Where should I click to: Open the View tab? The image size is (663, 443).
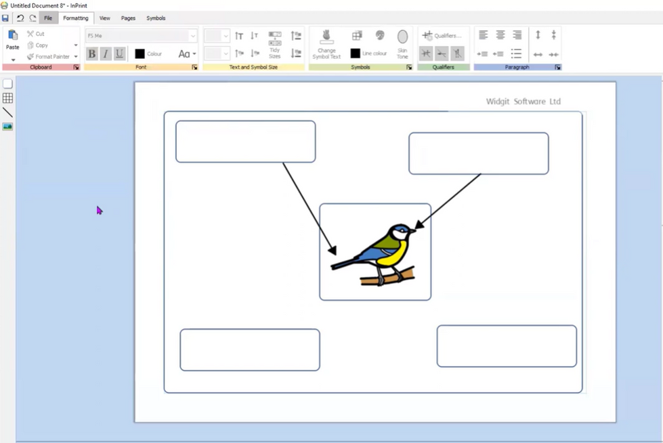[104, 18]
